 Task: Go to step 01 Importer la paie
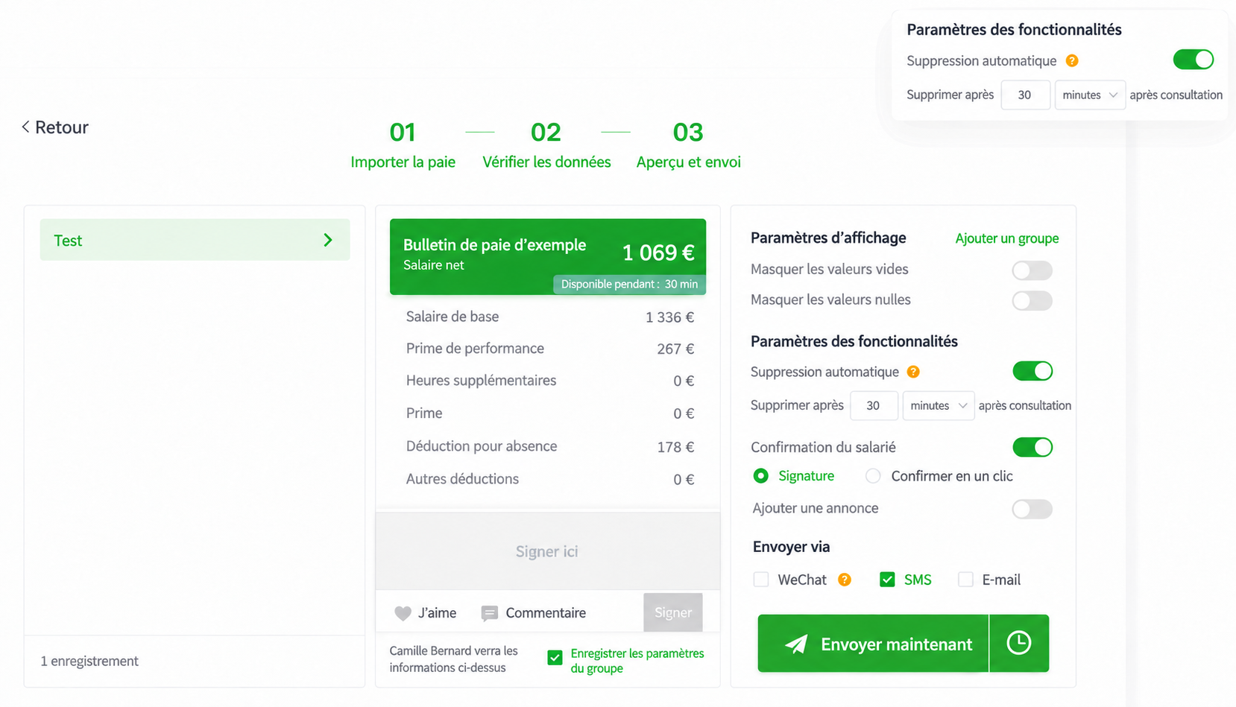(x=403, y=145)
